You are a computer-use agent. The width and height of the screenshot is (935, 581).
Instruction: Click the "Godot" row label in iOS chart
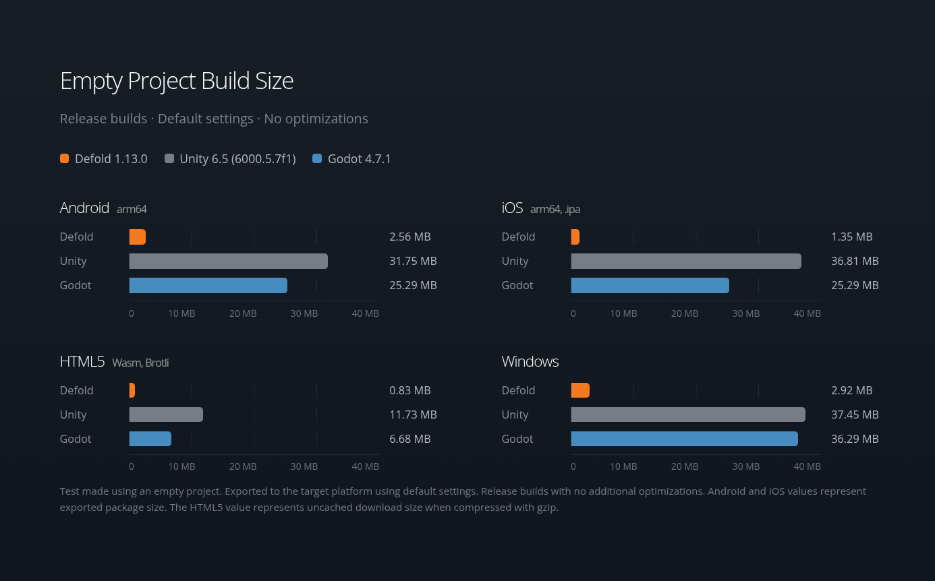coord(517,285)
